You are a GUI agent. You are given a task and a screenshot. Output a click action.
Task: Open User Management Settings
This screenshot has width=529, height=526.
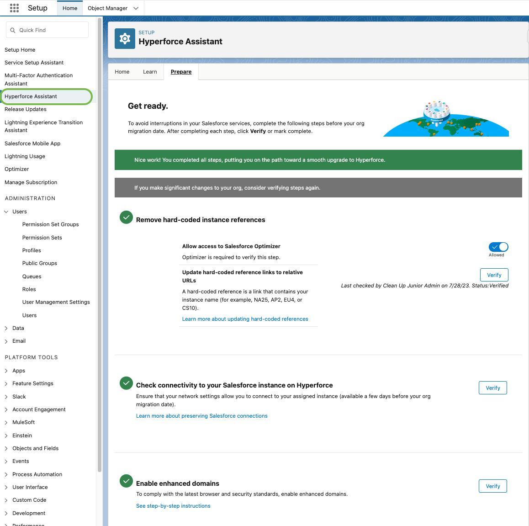click(x=56, y=302)
